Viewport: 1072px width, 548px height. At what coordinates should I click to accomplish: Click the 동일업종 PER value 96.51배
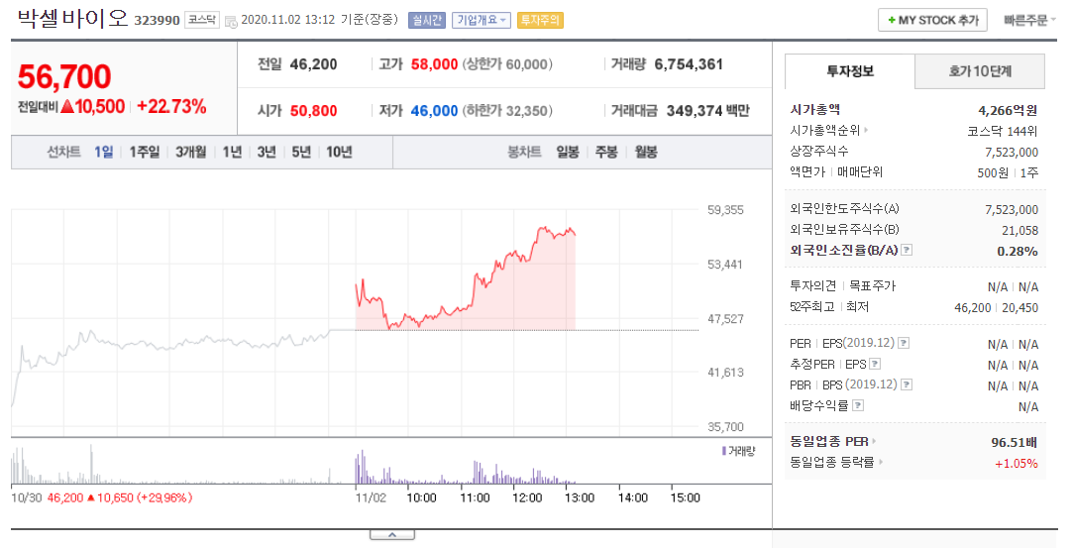tap(1014, 443)
